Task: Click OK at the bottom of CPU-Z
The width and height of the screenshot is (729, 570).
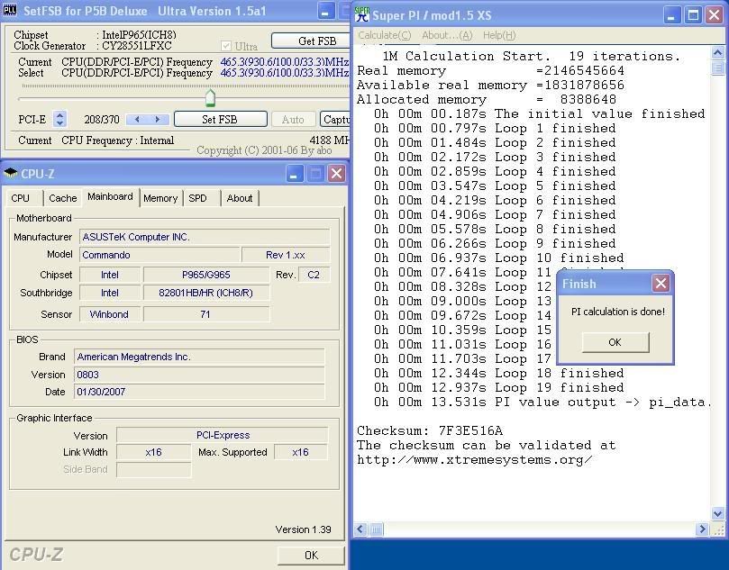Action: click(311, 555)
